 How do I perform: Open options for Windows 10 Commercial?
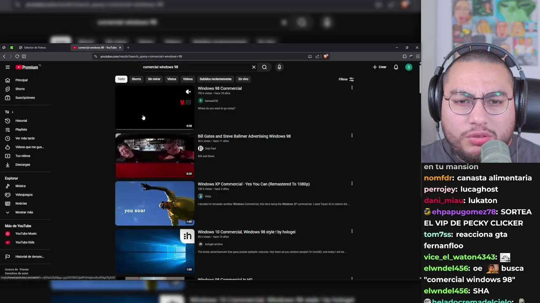352,231
